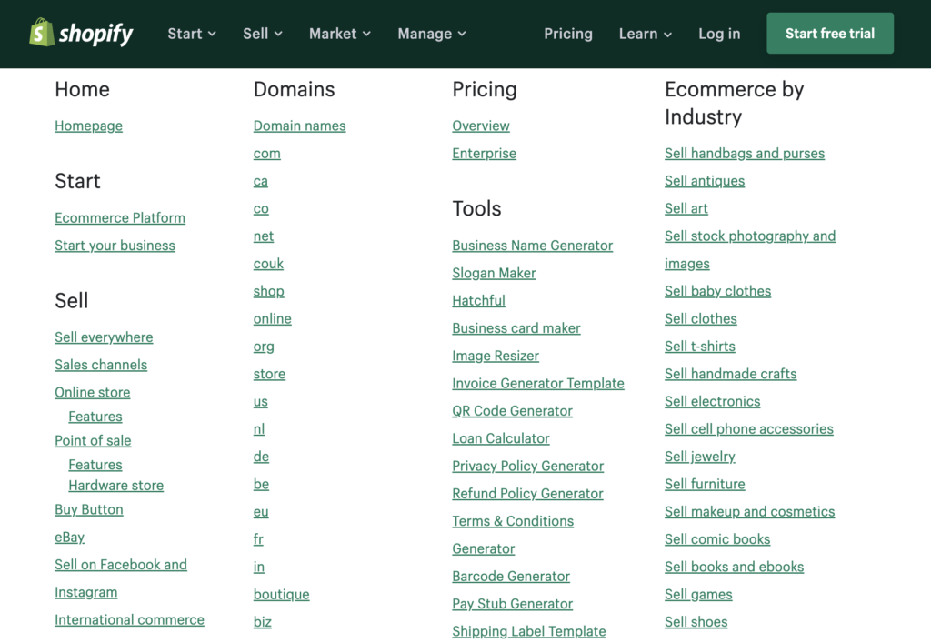This screenshot has width=931, height=643.
Task: Open the Point of sale link
Action: click(x=93, y=440)
